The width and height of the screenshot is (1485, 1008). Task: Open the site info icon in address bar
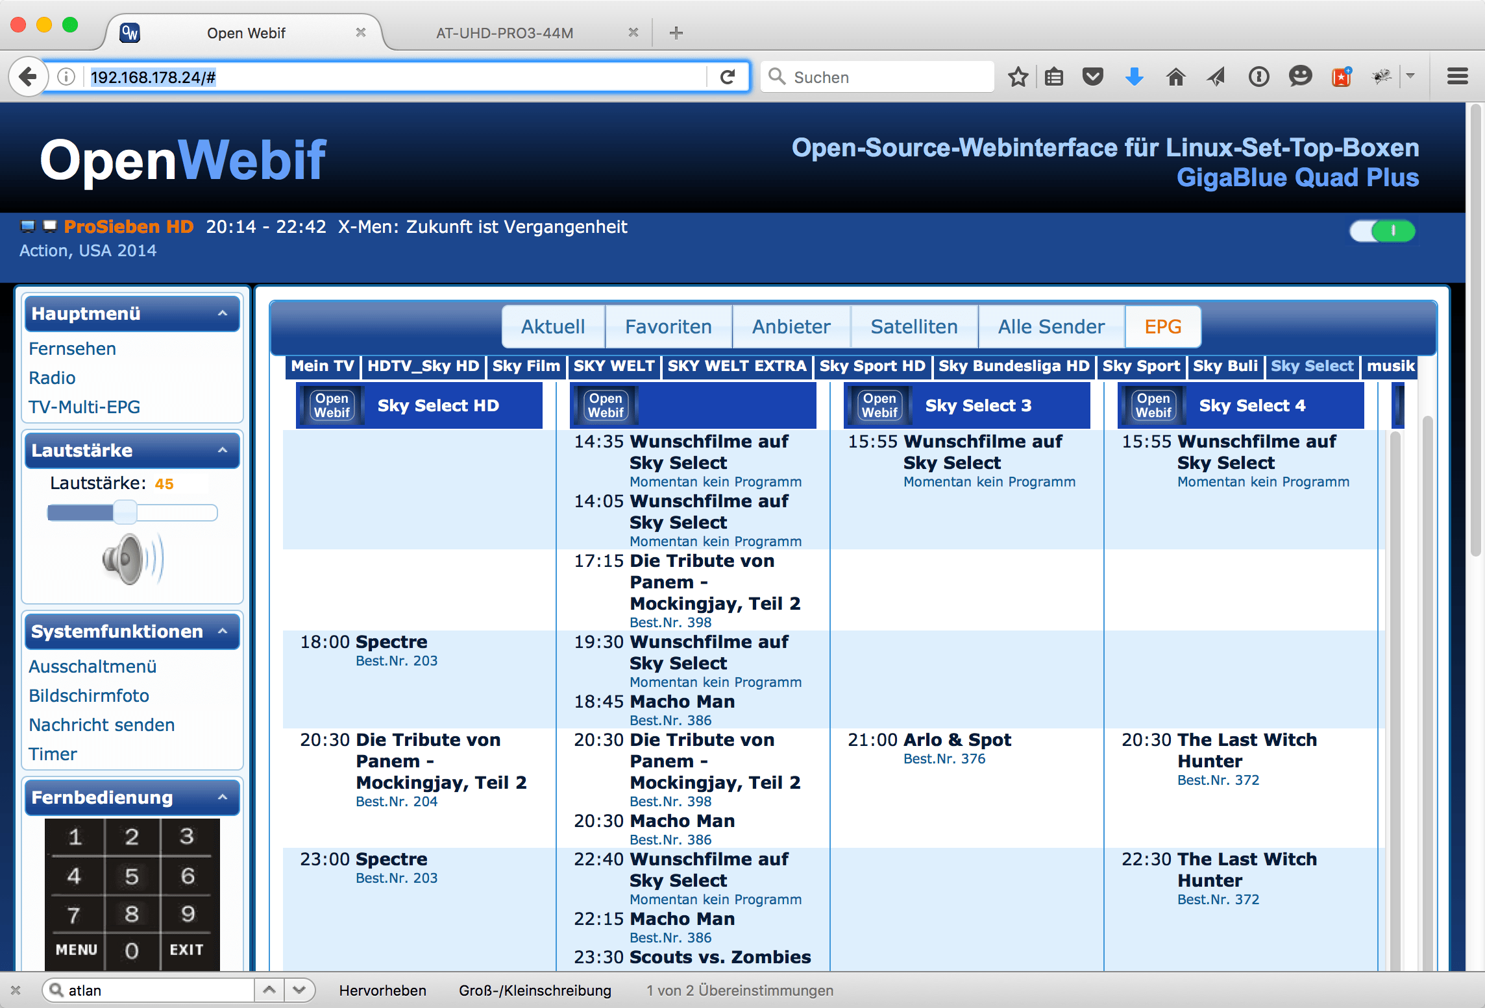tap(66, 77)
